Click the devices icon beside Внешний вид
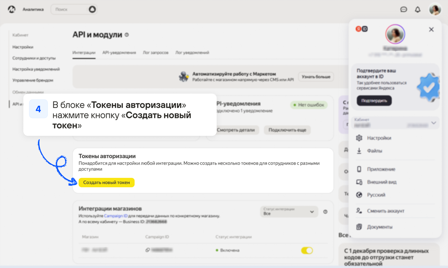The height and width of the screenshot is (268, 448). tap(359, 182)
